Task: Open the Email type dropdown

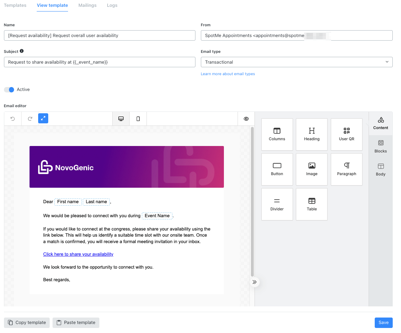Action: (x=297, y=62)
